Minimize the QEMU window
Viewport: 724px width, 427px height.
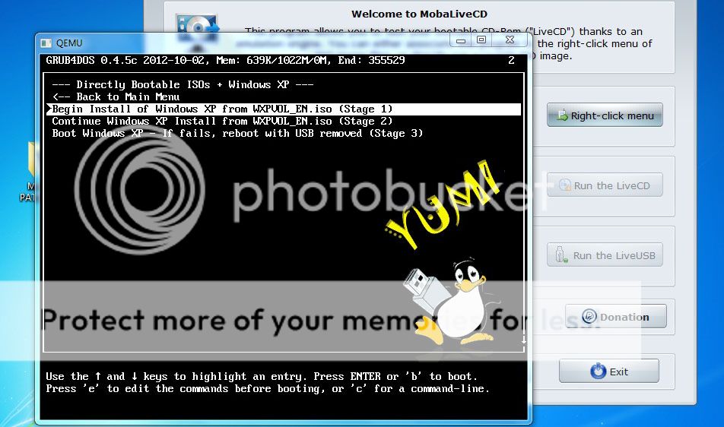(459, 40)
